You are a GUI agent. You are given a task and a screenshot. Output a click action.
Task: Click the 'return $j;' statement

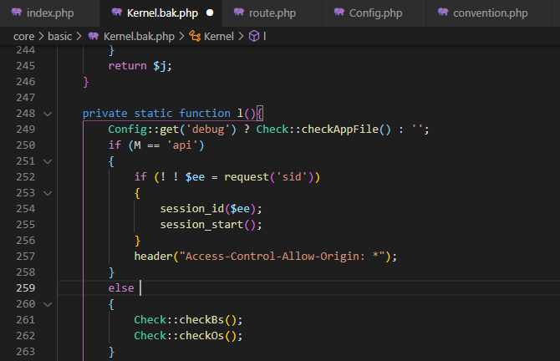pos(140,66)
